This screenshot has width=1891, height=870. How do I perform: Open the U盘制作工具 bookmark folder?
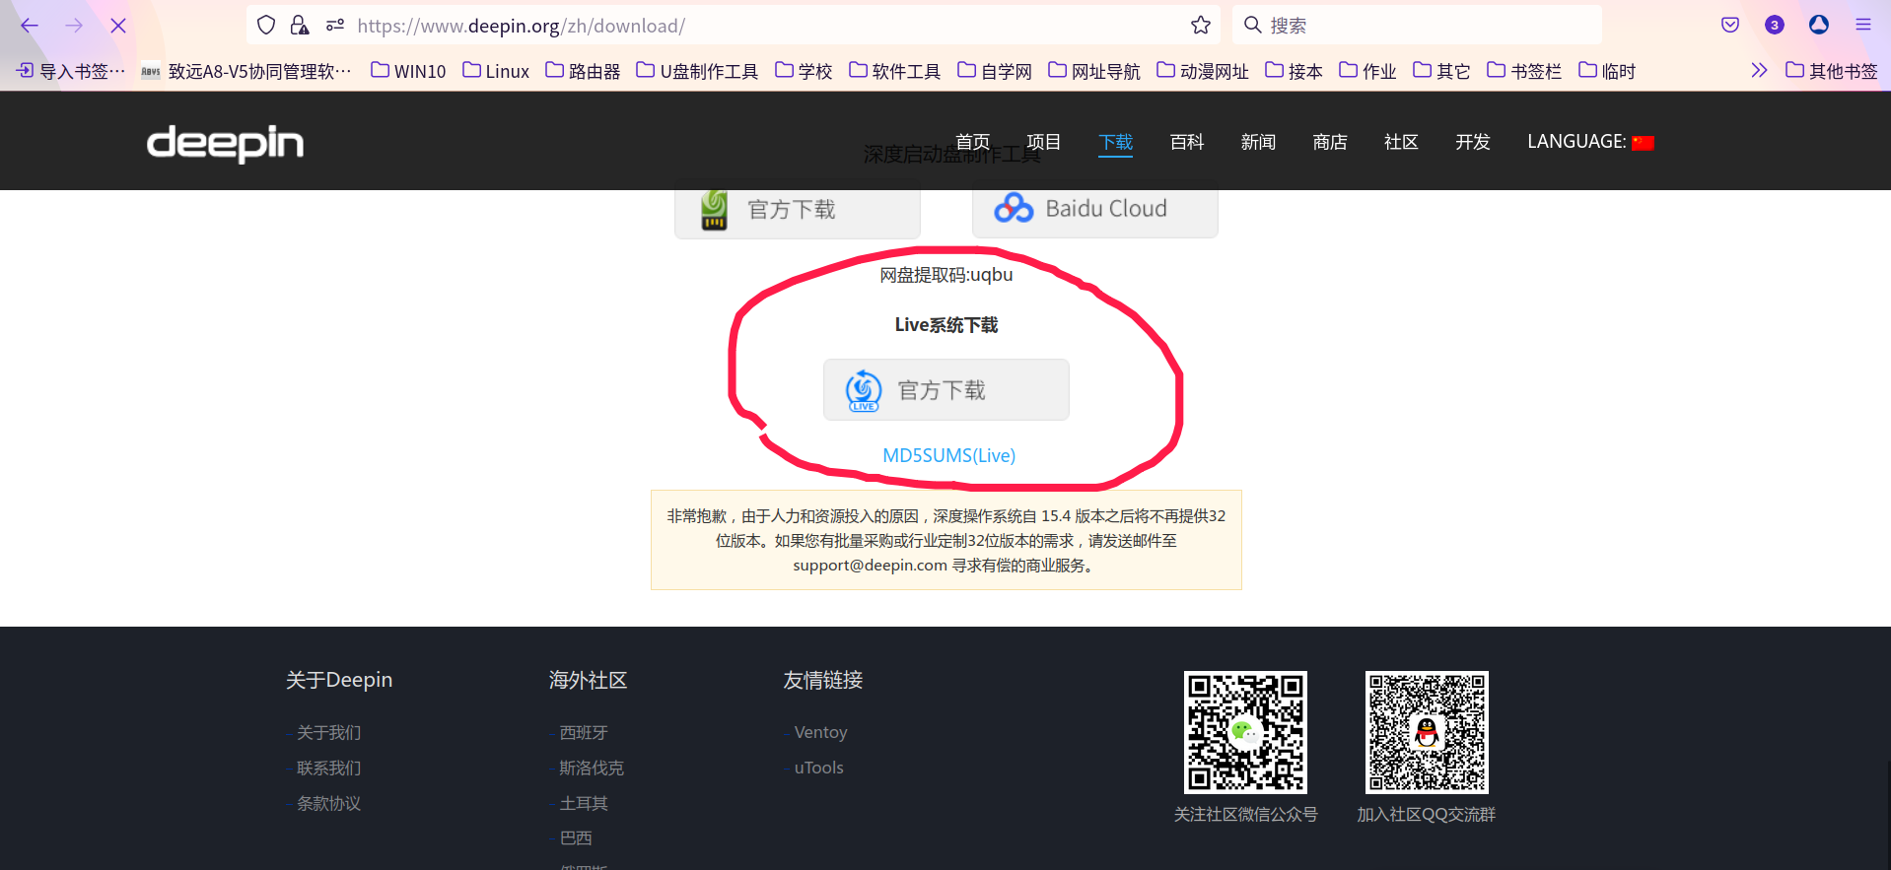coord(697,71)
